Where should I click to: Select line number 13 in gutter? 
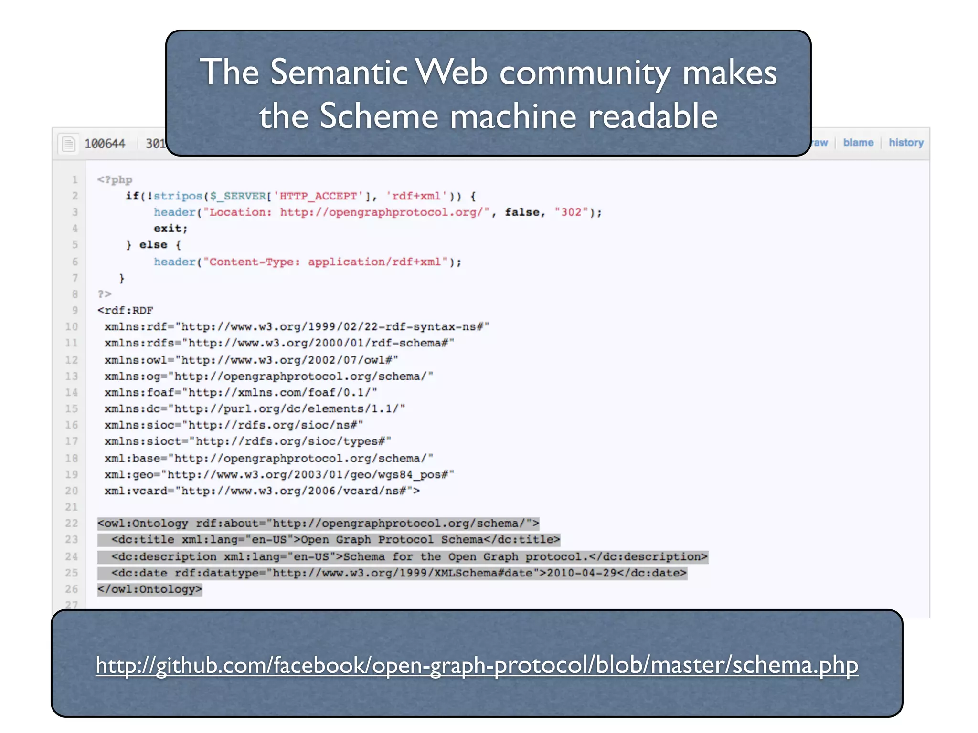(72, 376)
